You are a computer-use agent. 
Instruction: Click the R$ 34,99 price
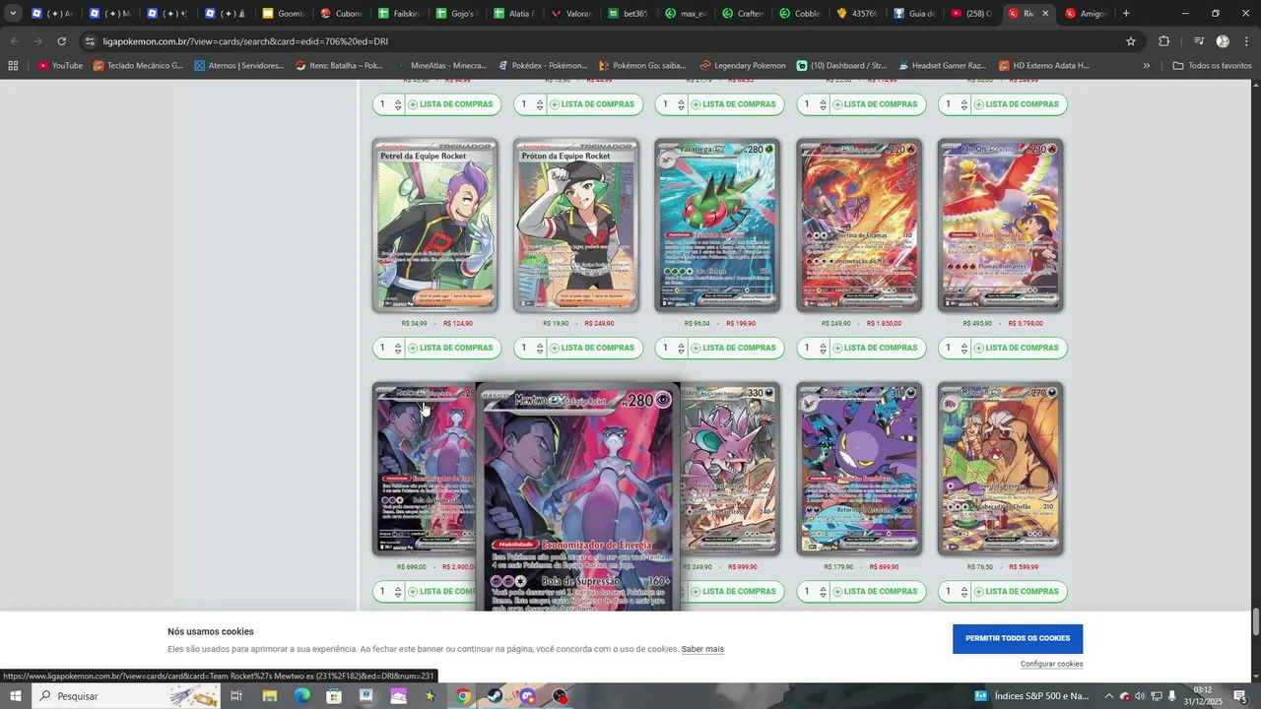[x=415, y=323]
